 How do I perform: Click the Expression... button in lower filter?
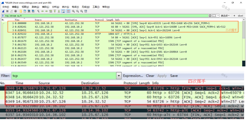coord(133,76)
